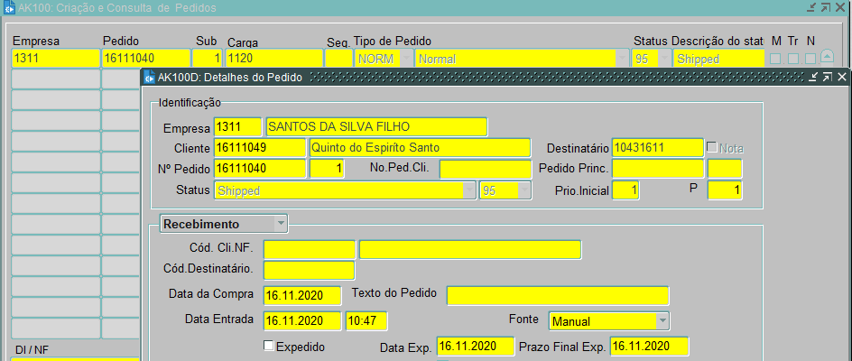
Task: Toggle the M checkbox in the order row
Action: click(776, 59)
